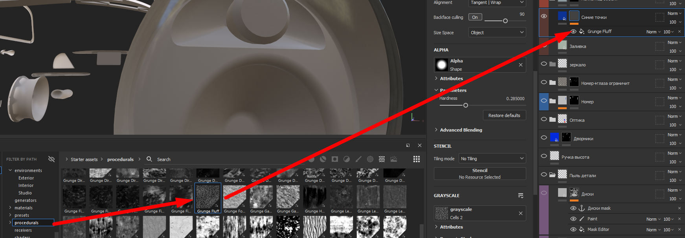
Task: Select the Синие точки mask thumbnail
Action: click(x=574, y=16)
